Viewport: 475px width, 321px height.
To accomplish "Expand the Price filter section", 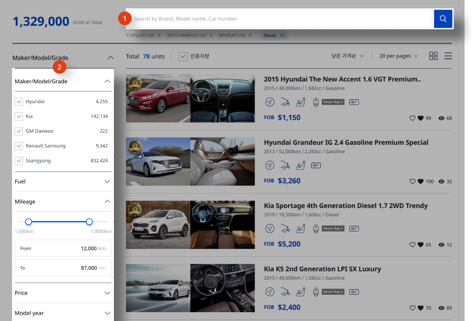I will [x=107, y=293].
